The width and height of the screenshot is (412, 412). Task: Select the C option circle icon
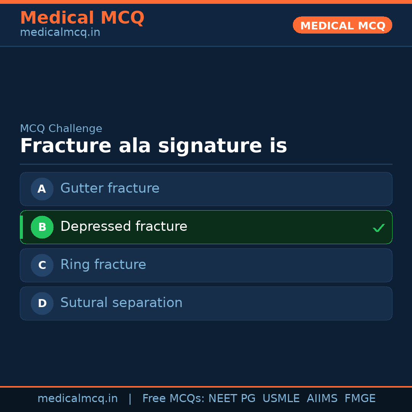[42, 265]
